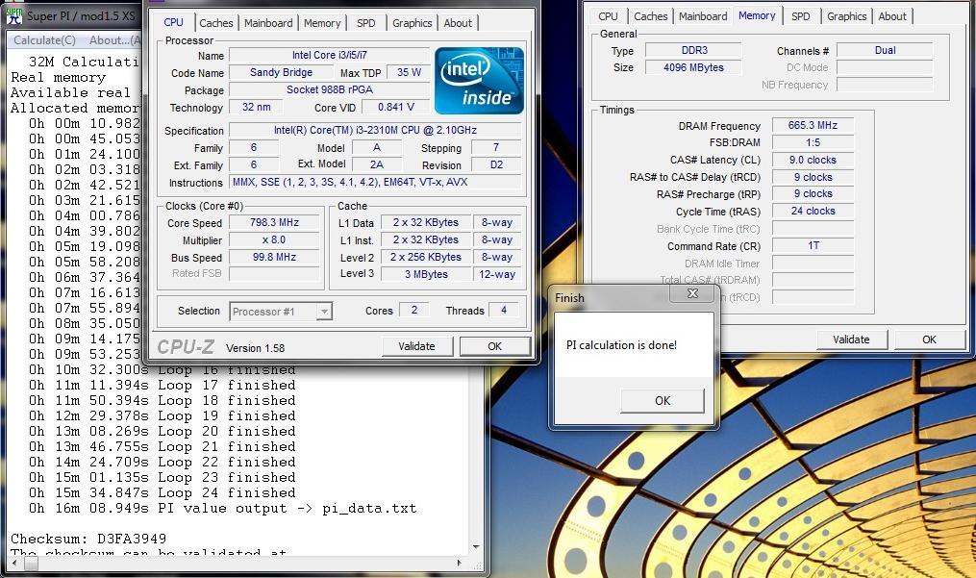Open Graphics tab in right CPU-Z window

[x=846, y=16]
